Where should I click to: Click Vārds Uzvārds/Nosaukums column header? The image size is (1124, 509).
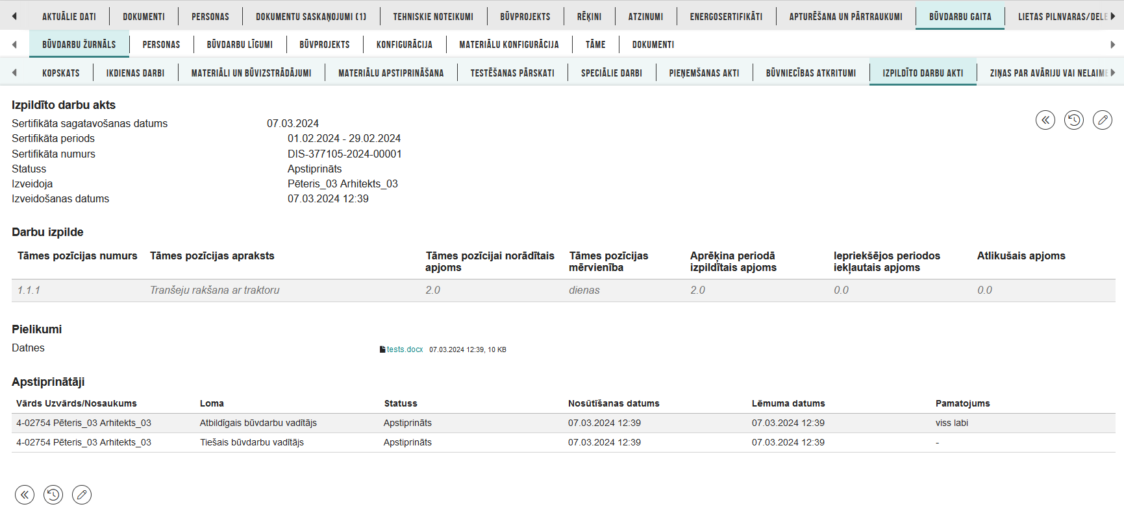point(77,403)
